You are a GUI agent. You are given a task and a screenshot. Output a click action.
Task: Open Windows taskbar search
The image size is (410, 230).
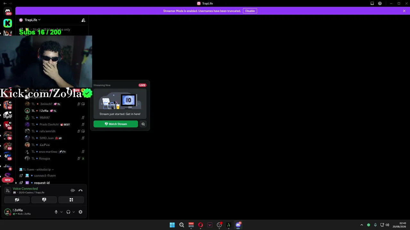pos(182,225)
